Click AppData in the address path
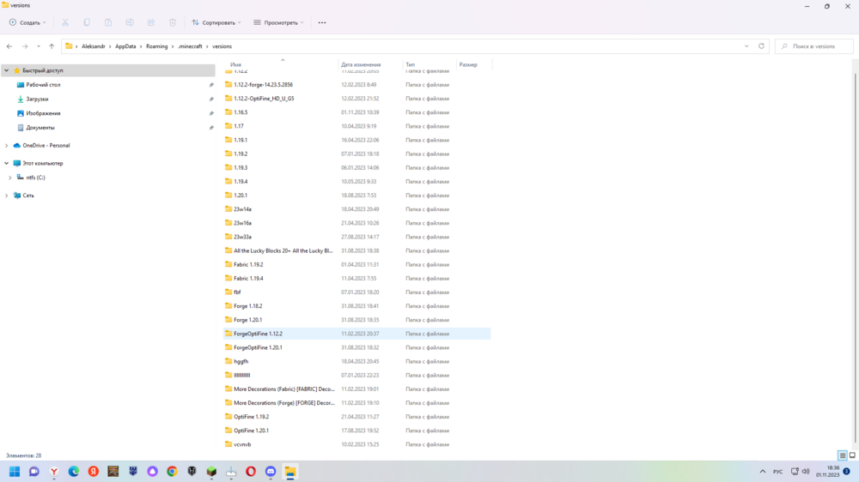This screenshot has height=482, width=859. 125,46
